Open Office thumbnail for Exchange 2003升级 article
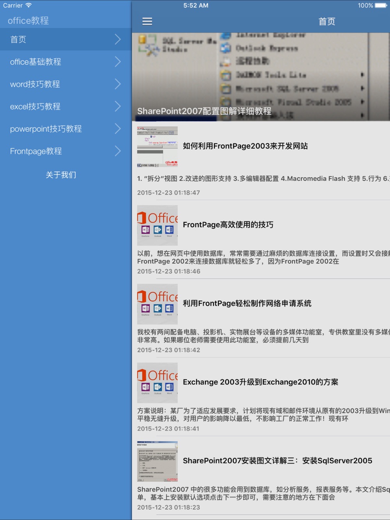Viewport: 390px width, 520px height. point(157,383)
